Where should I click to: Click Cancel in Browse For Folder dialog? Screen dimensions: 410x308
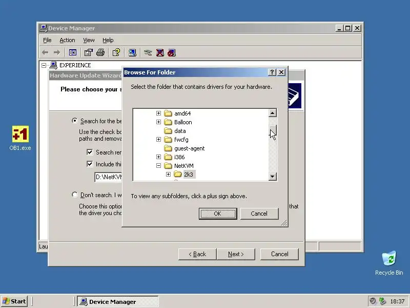pyautogui.click(x=259, y=214)
